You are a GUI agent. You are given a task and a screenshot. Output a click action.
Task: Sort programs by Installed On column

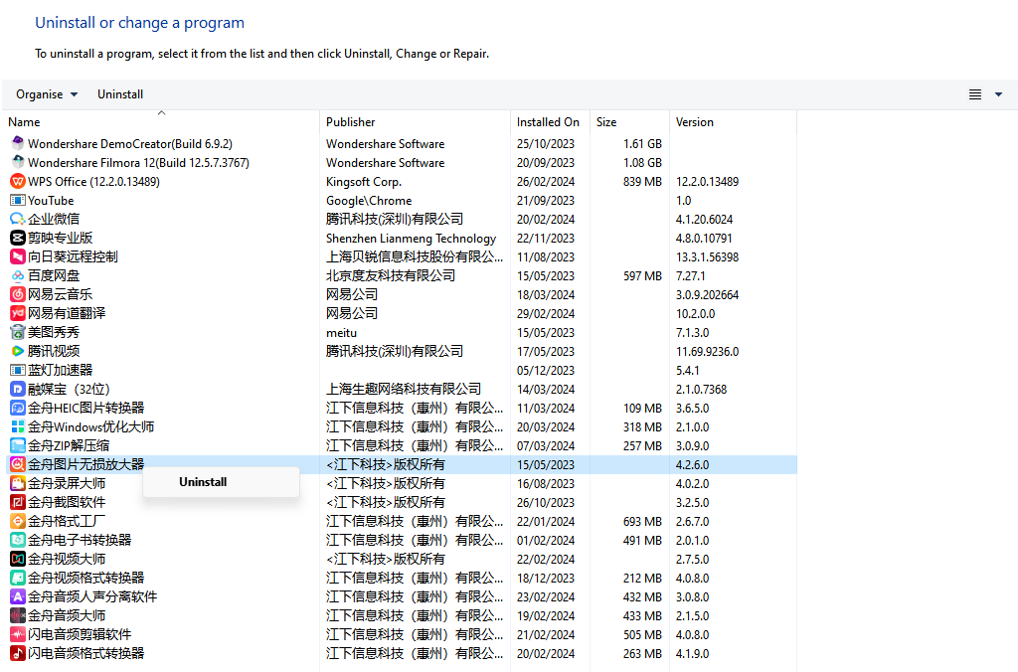(548, 122)
